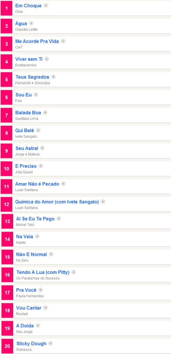Open the Sou Eu song link

24,95
